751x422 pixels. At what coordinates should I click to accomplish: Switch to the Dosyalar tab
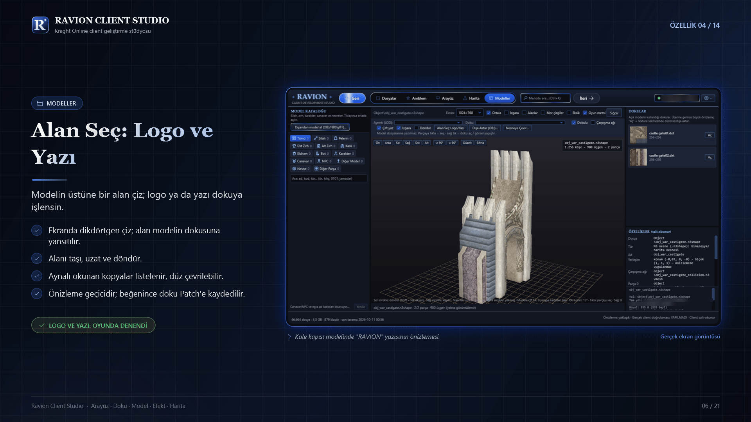click(386, 98)
